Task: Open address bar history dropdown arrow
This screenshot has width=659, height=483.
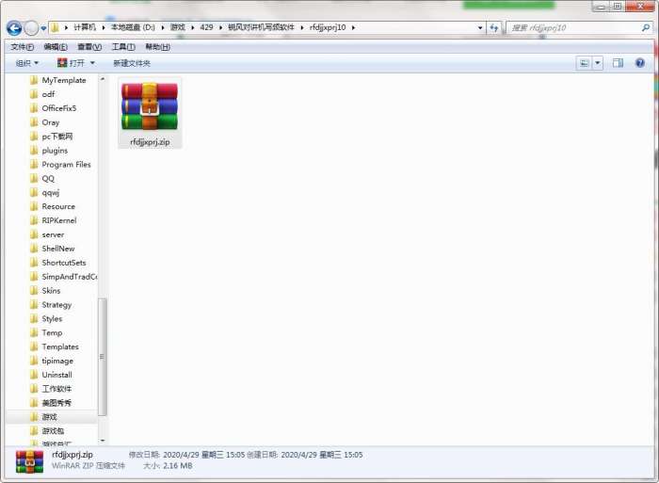Action: pyautogui.click(x=480, y=27)
